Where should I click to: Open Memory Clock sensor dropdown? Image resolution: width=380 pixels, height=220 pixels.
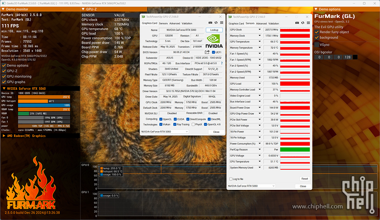259,36
